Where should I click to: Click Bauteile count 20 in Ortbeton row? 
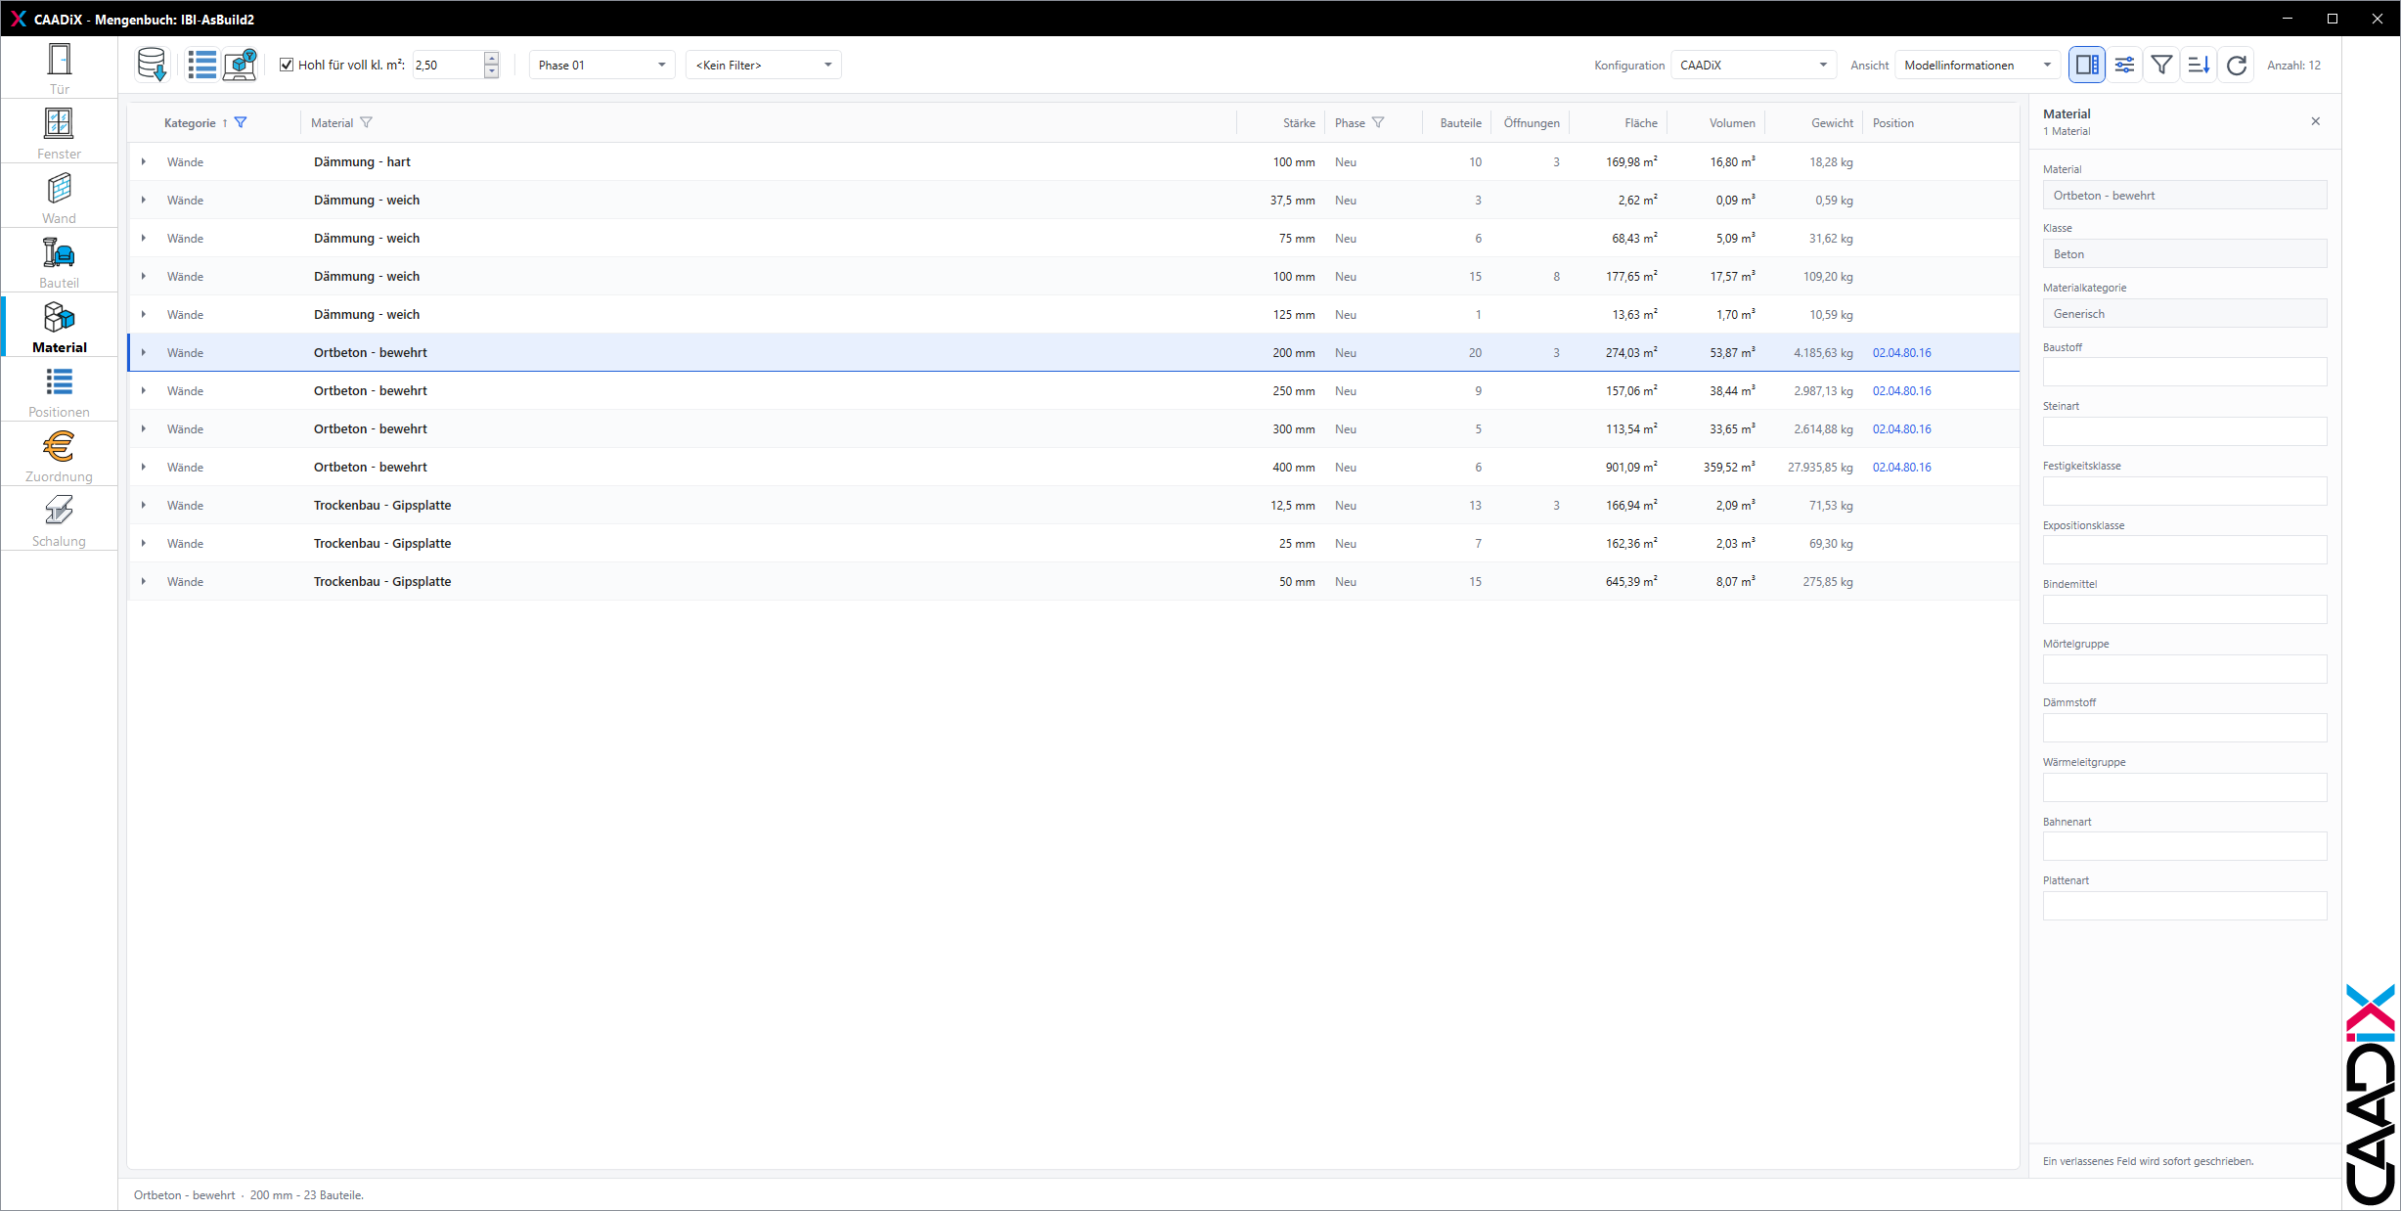pos(1475,352)
